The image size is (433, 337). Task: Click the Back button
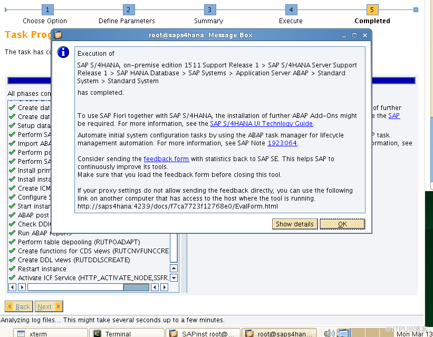(x=19, y=306)
